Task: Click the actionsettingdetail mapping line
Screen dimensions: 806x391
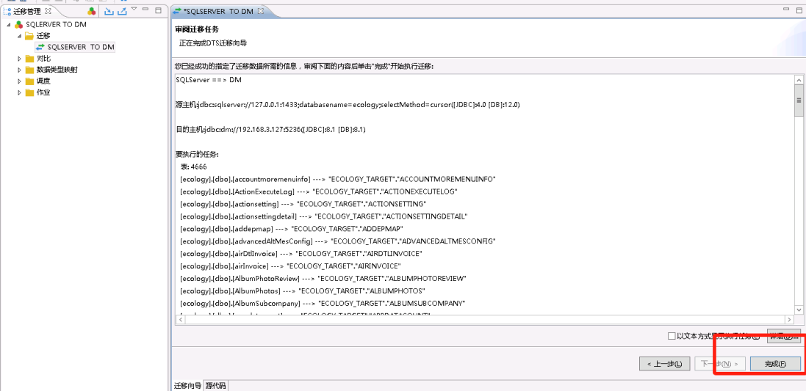Action: coord(324,216)
